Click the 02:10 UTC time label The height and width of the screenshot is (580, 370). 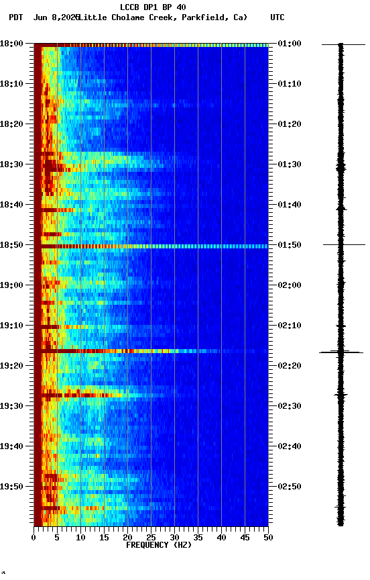coord(290,326)
